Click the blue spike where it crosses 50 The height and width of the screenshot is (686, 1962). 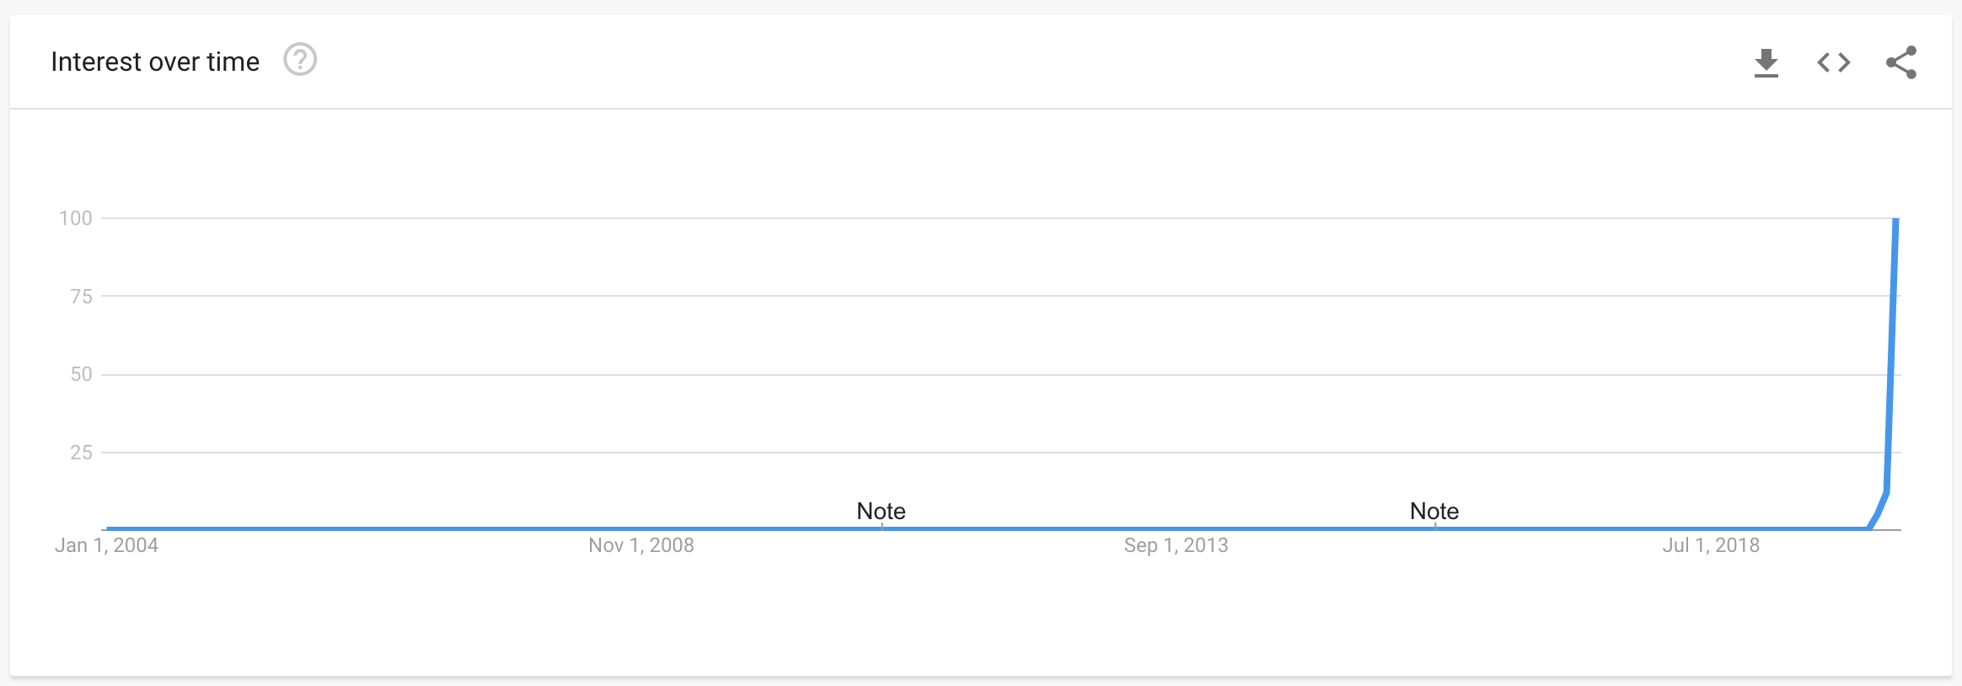[x=1890, y=374]
